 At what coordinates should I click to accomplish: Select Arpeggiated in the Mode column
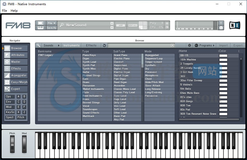(159, 55)
